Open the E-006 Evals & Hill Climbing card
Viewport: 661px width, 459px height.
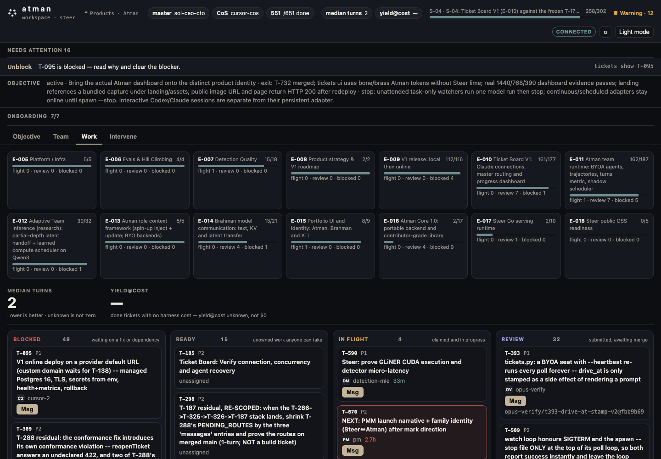click(145, 180)
